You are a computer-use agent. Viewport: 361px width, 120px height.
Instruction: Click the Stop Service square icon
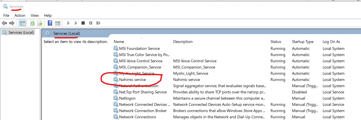click(x=83, y=23)
